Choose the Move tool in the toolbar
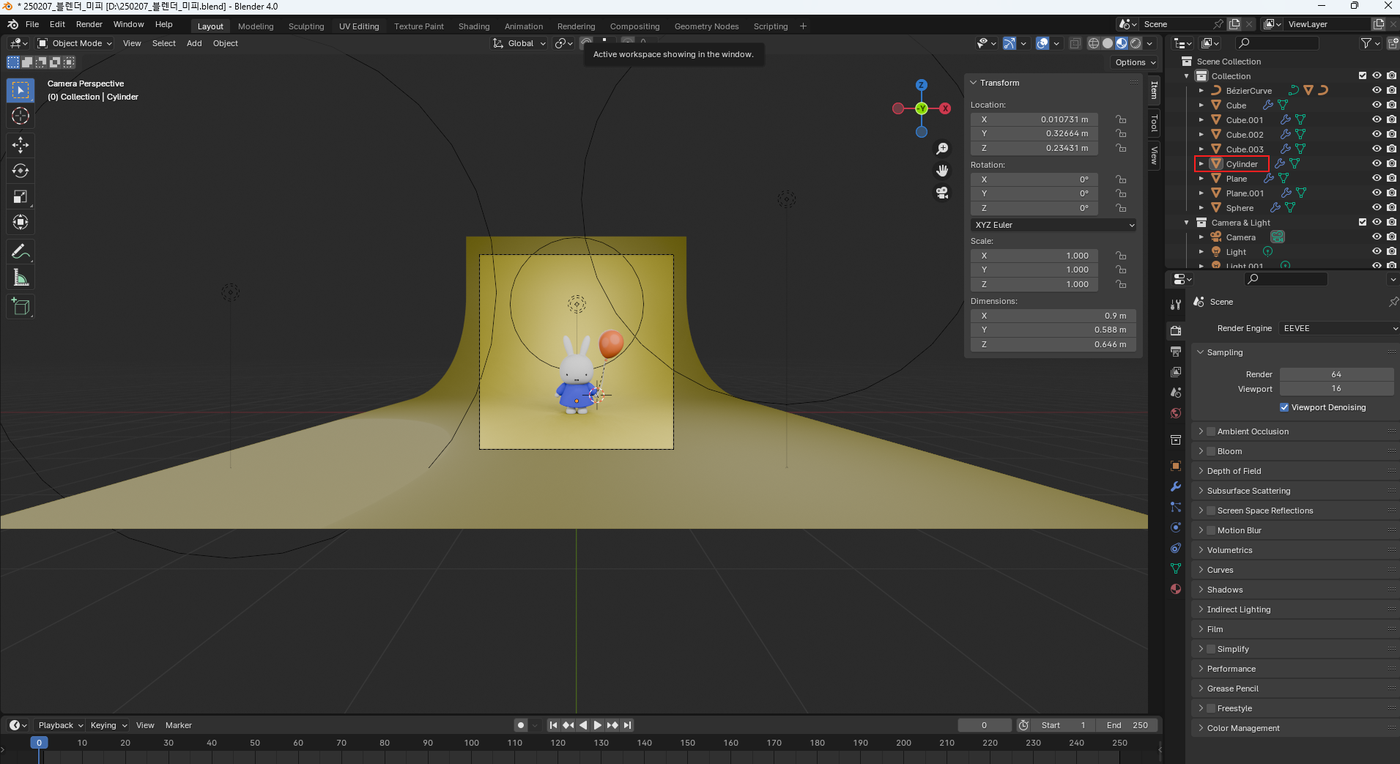The height and width of the screenshot is (764, 1400). tap(21, 145)
